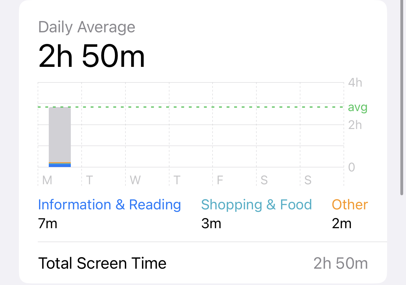Click the orange Other category label
406x285 pixels.
click(350, 205)
